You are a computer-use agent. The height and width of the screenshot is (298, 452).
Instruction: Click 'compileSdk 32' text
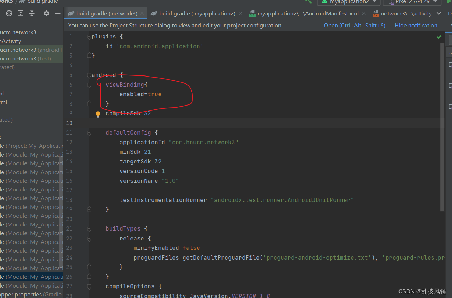click(128, 114)
